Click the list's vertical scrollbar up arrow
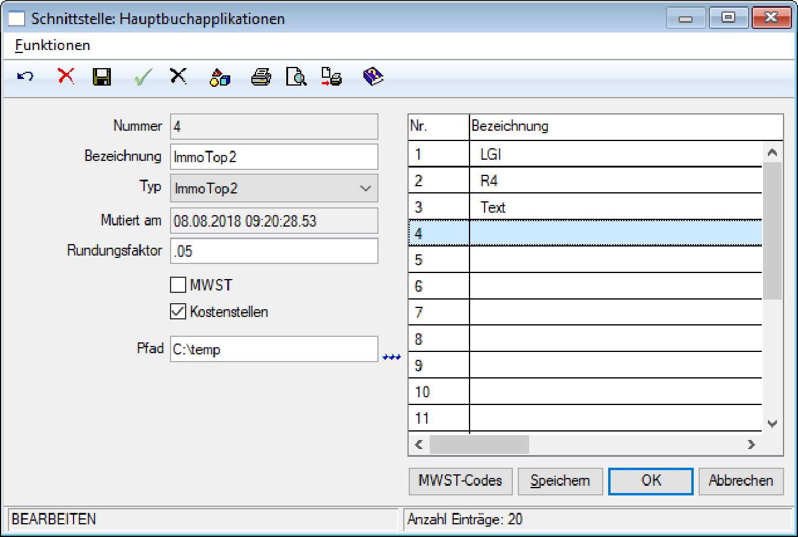The image size is (798, 537). tap(773, 153)
